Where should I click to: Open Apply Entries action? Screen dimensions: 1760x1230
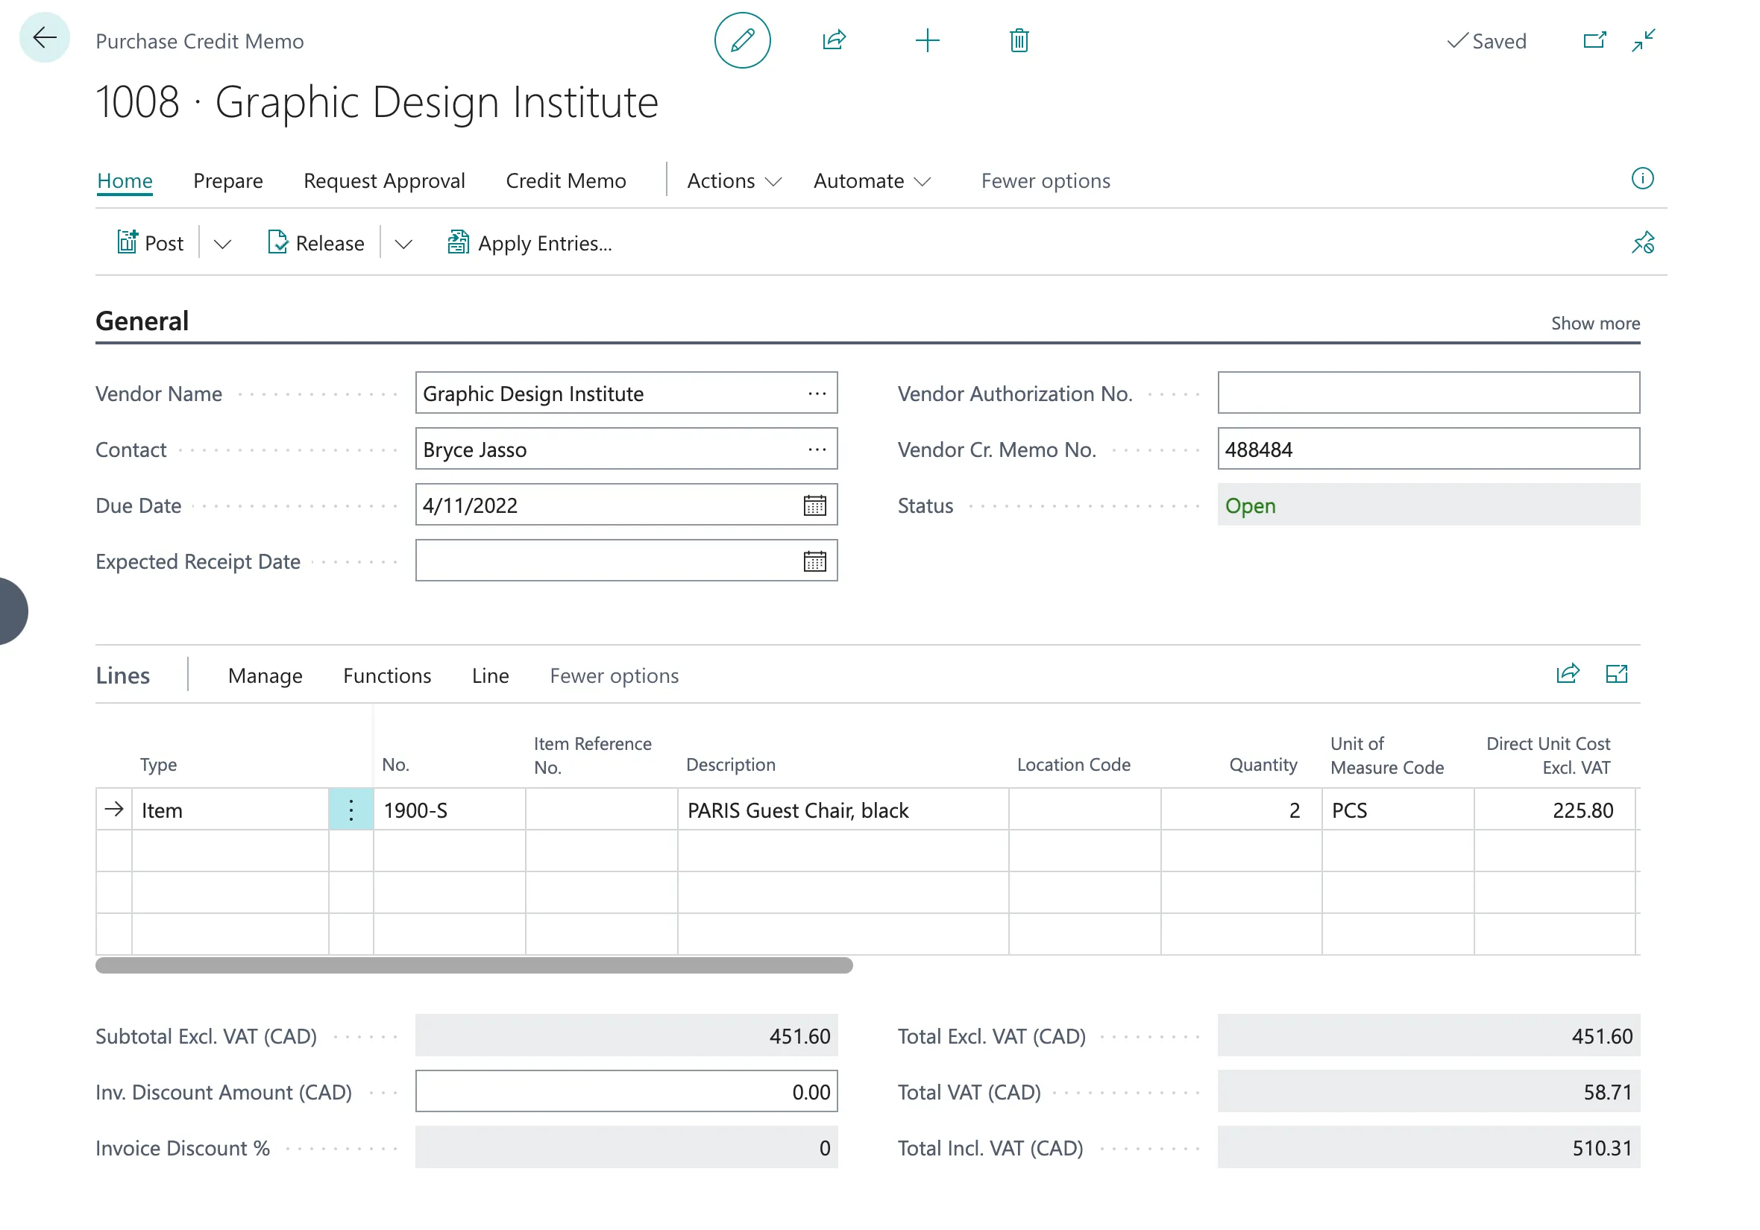(x=530, y=243)
